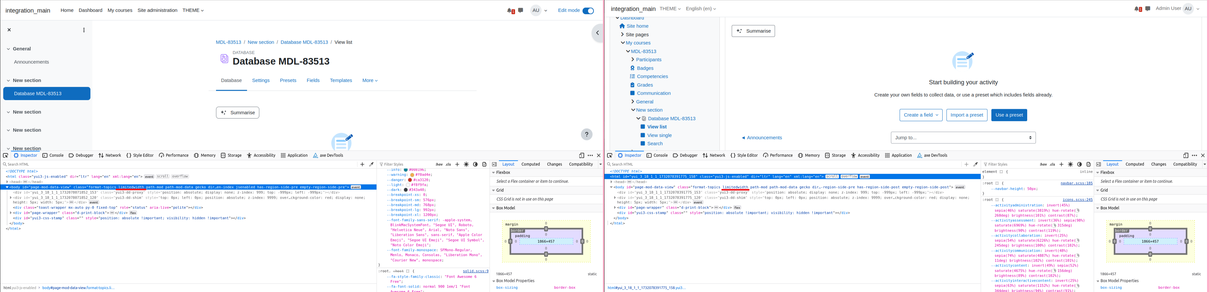Click --danger #ca3120 color swatch
Screen dimensions: 1209x292
click(410, 180)
